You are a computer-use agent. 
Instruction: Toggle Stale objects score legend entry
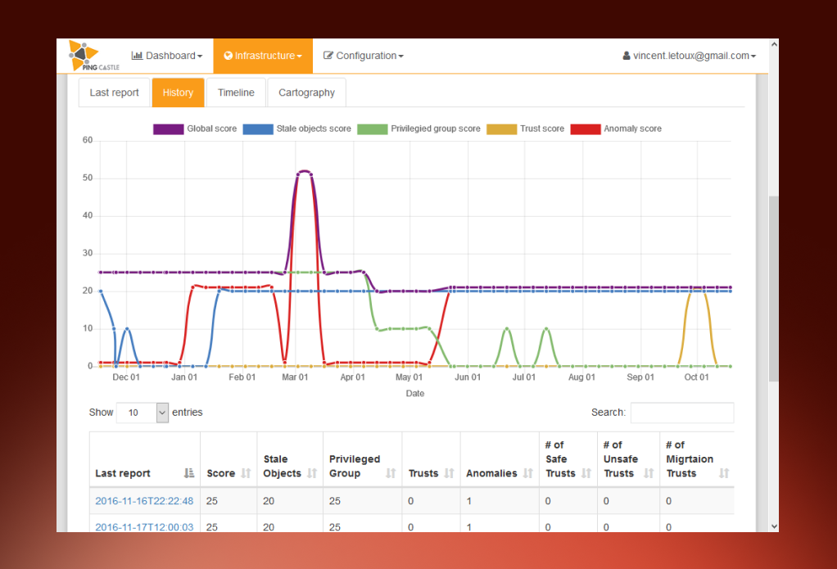tap(296, 129)
